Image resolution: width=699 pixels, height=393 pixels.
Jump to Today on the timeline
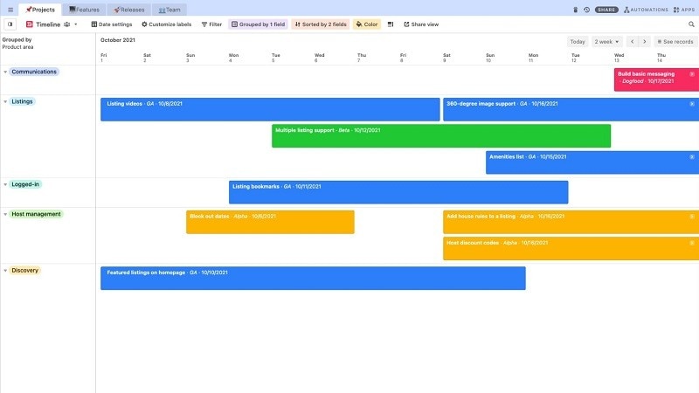click(578, 41)
